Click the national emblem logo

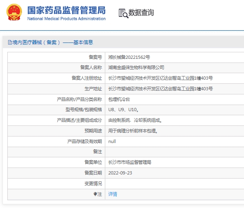tap(14, 12)
